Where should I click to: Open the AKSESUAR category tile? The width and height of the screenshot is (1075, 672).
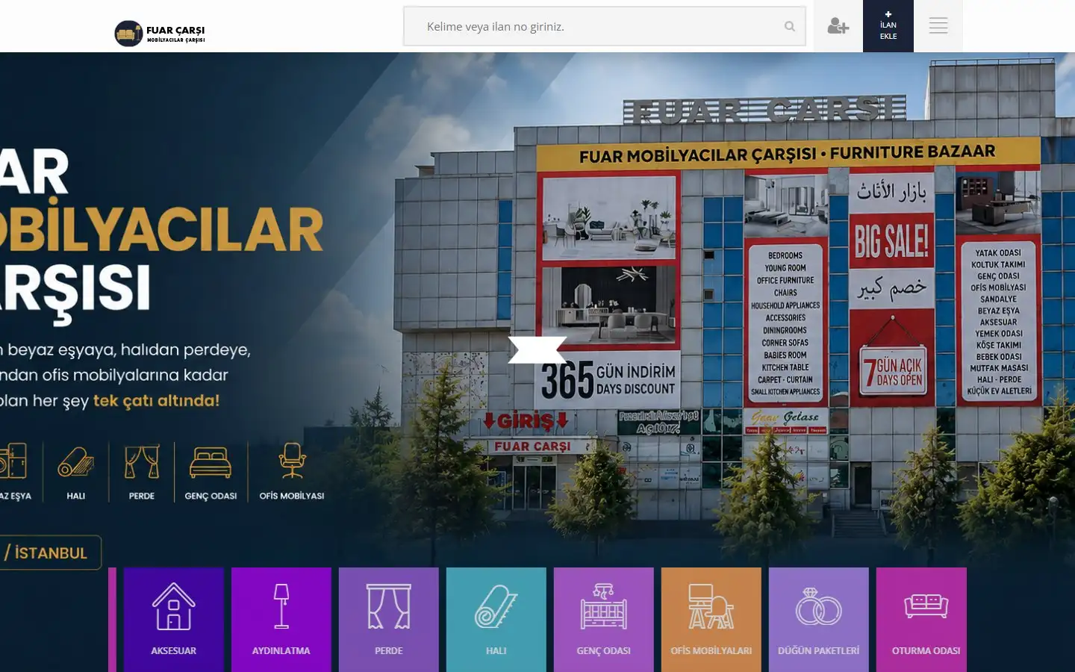coord(174,620)
